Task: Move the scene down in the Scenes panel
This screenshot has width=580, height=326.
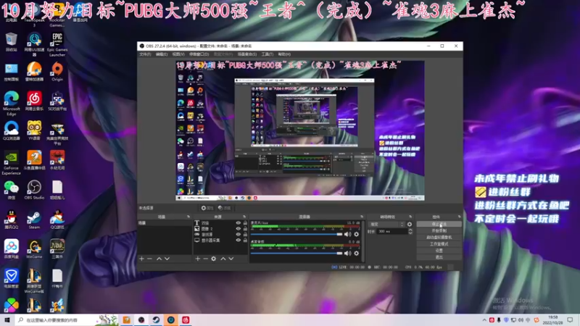Action: coord(167,259)
